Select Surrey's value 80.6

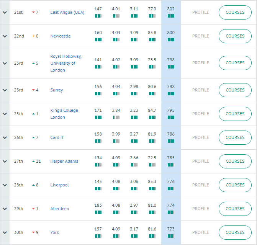[x=152, y=87]
